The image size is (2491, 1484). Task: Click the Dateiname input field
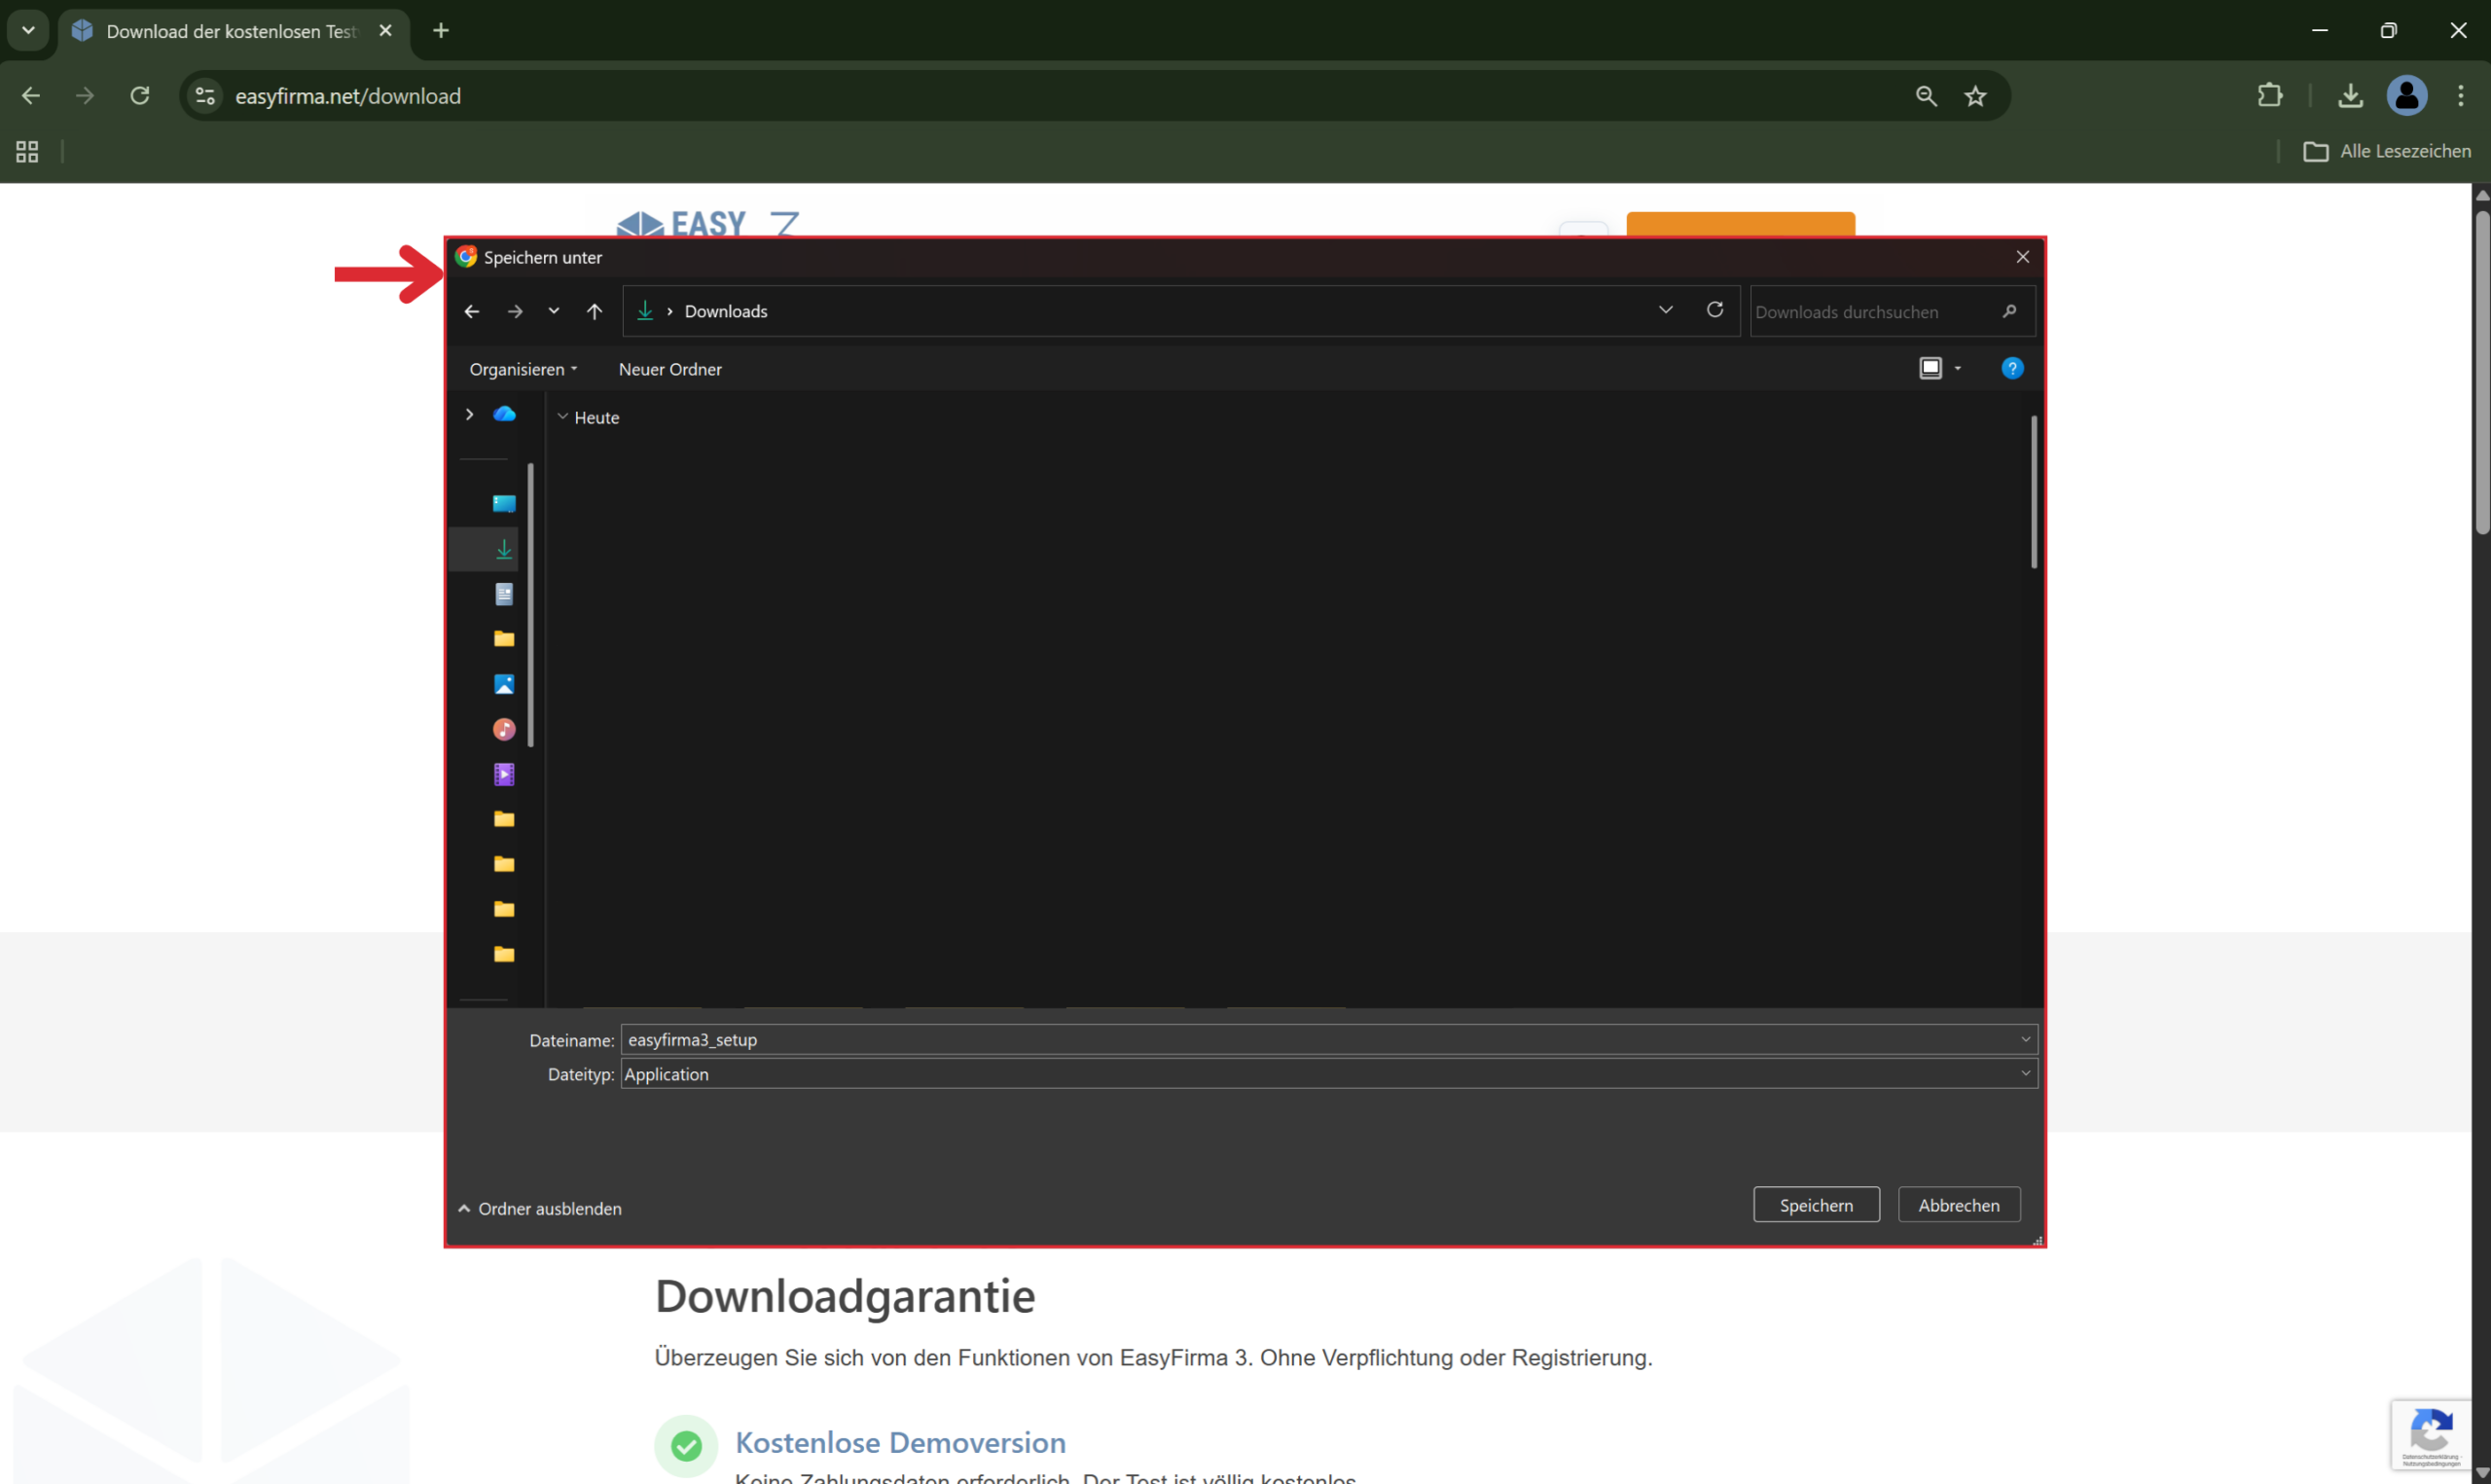(x=1319, y=1040)
